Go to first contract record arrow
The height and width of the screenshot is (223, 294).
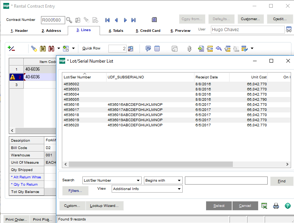(x=107, y=20)
